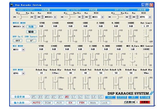This screenshot has height=109, width=164.
Task: Select pitch #4 key button
Action: 40,97
